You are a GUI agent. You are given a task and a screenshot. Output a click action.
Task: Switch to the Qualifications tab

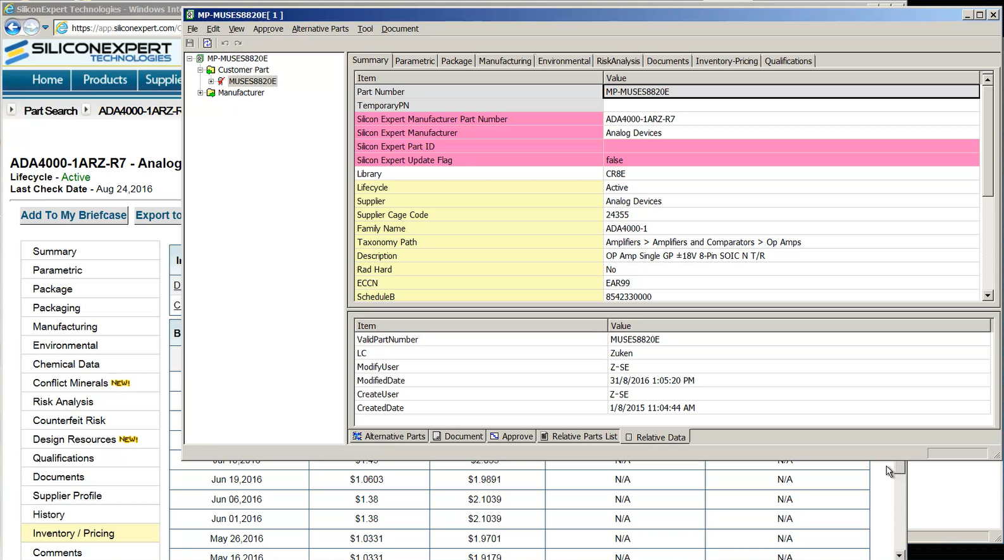788,61
